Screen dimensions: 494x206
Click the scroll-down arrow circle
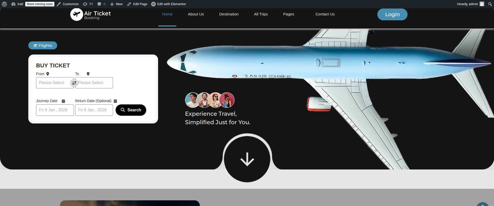click(247, 159)
